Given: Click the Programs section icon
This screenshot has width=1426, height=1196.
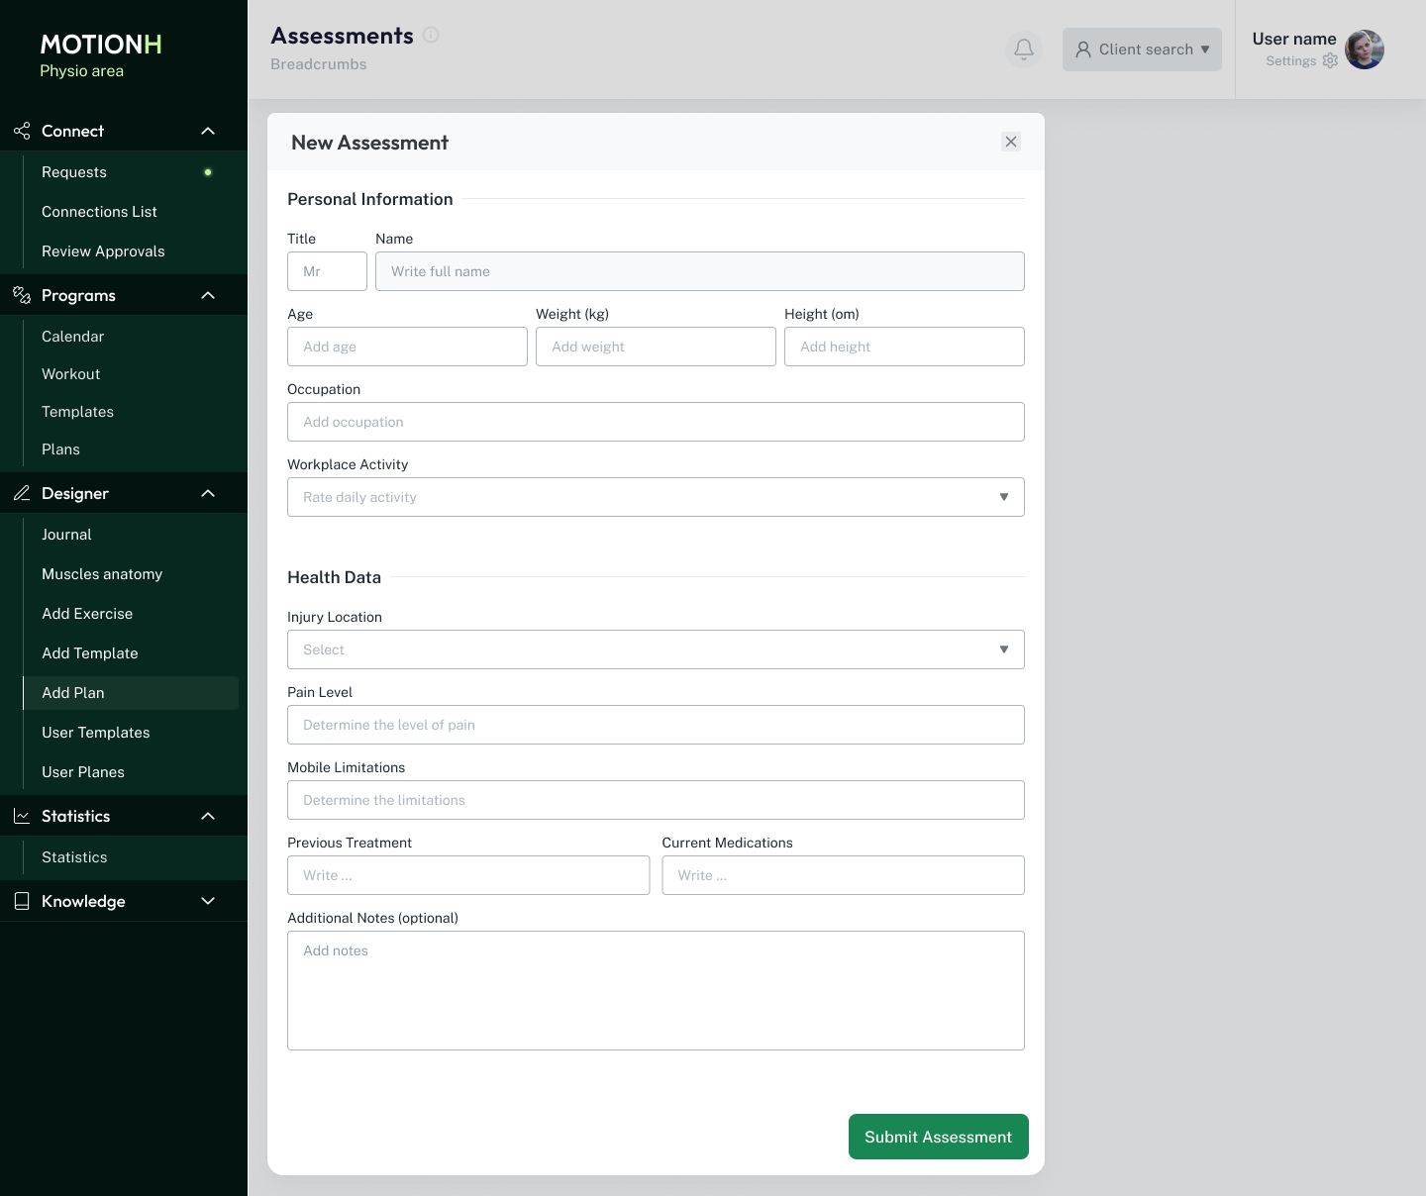Looking at the screenshot, I should pos(22,295).
